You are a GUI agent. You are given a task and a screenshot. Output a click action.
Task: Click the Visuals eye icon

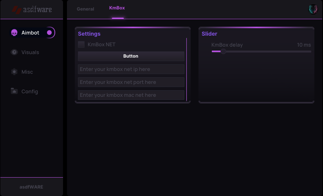pos(14,52)
